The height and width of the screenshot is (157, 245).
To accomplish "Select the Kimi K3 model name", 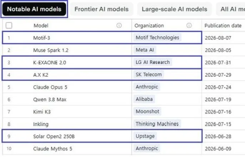I will tap(42, 112).
